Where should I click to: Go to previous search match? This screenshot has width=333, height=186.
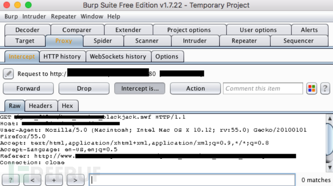32,180
